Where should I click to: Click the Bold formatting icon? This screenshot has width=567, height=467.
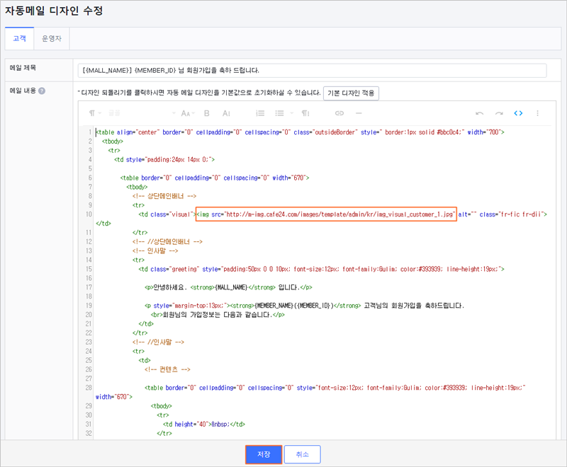coord(207,113)
